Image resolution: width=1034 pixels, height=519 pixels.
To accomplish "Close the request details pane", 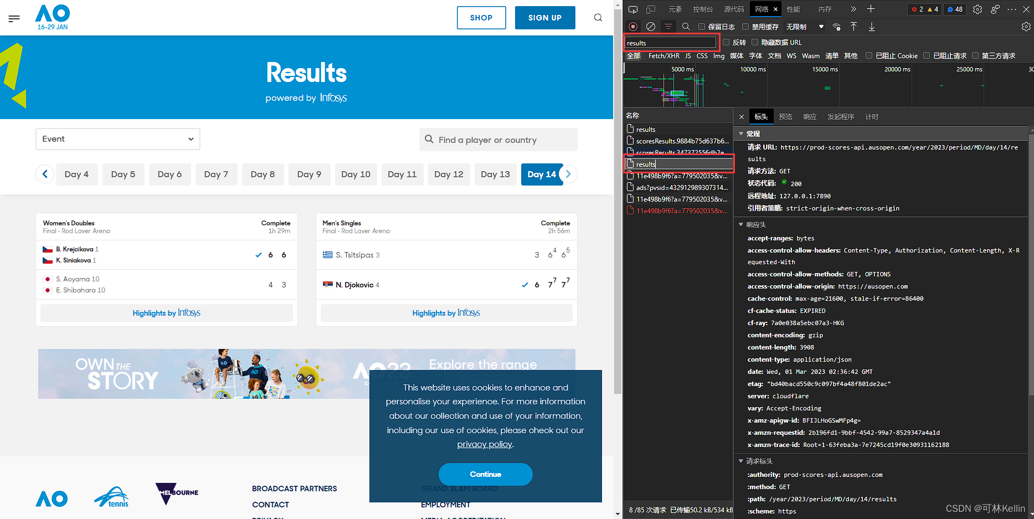I will 742,117.
